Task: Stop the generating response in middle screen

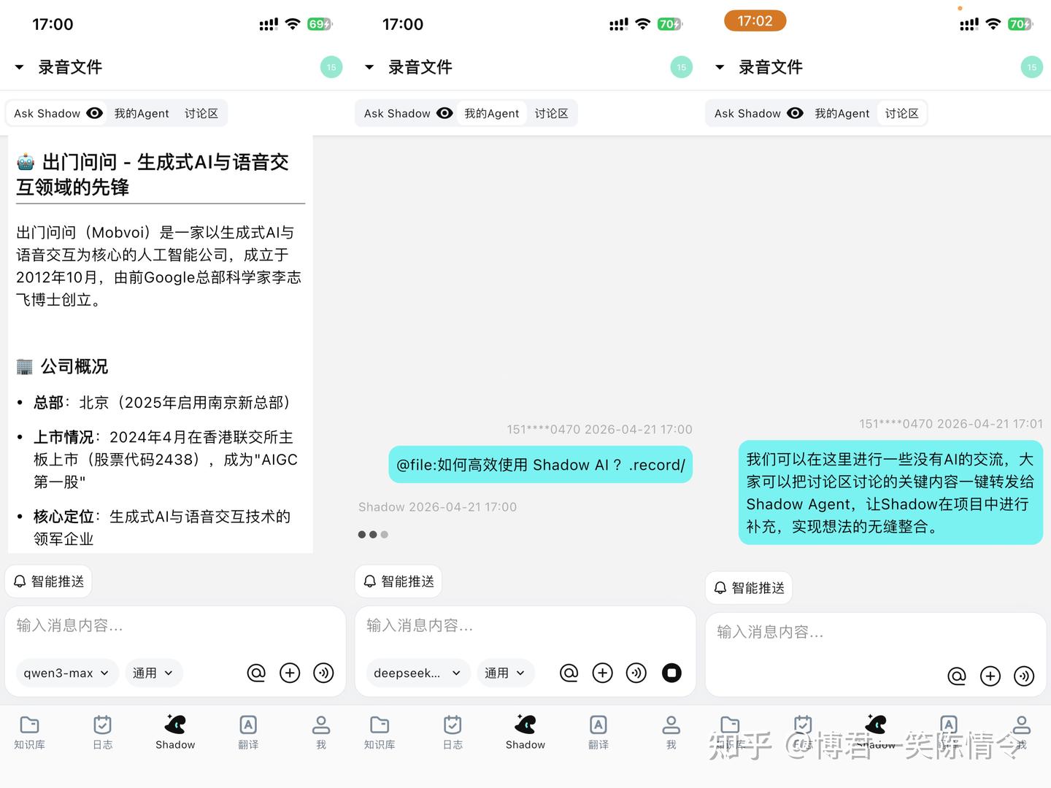Action: coord(671,673)
